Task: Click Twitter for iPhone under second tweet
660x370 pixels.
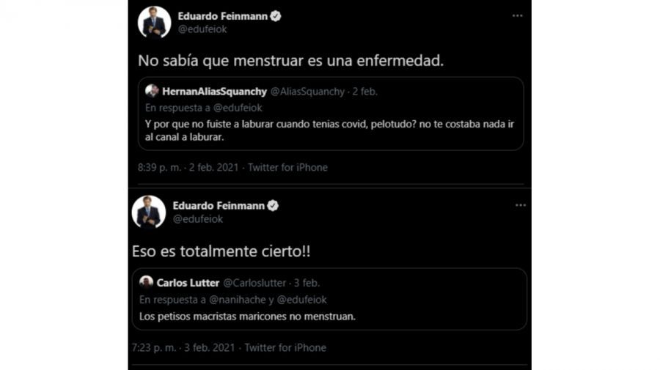Action: (285, 347)
